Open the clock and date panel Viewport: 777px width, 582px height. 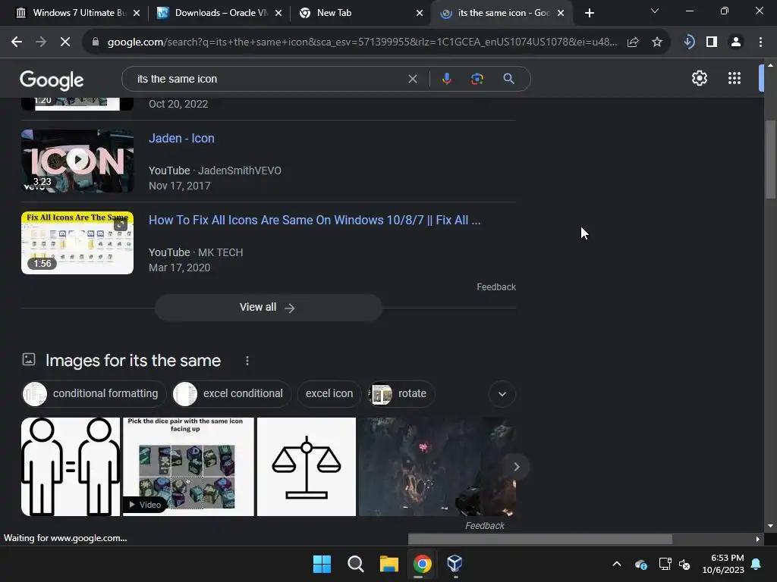(x=722, y=564)
